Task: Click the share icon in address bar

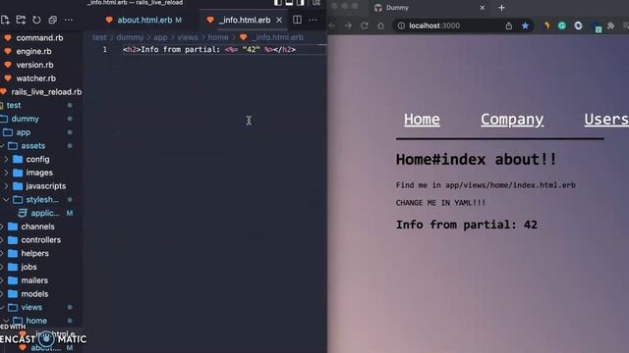Action: [509, 25]
